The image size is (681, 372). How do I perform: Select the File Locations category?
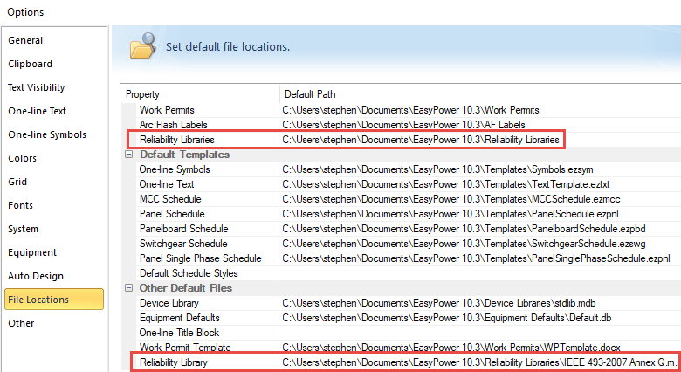[38, 300]
